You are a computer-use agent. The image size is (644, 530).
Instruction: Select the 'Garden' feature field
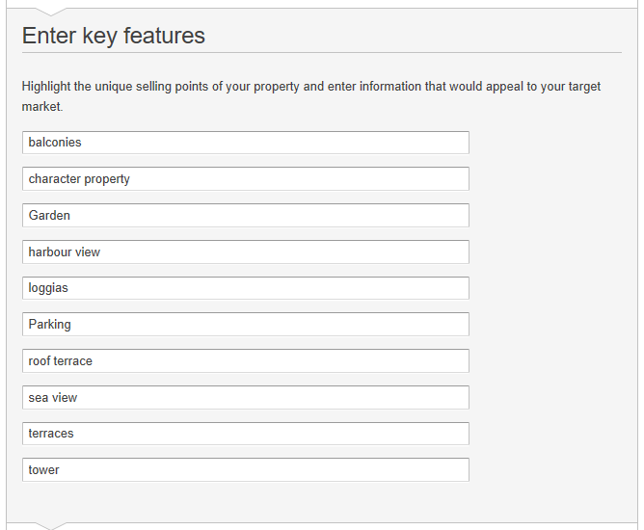(245, 216)
